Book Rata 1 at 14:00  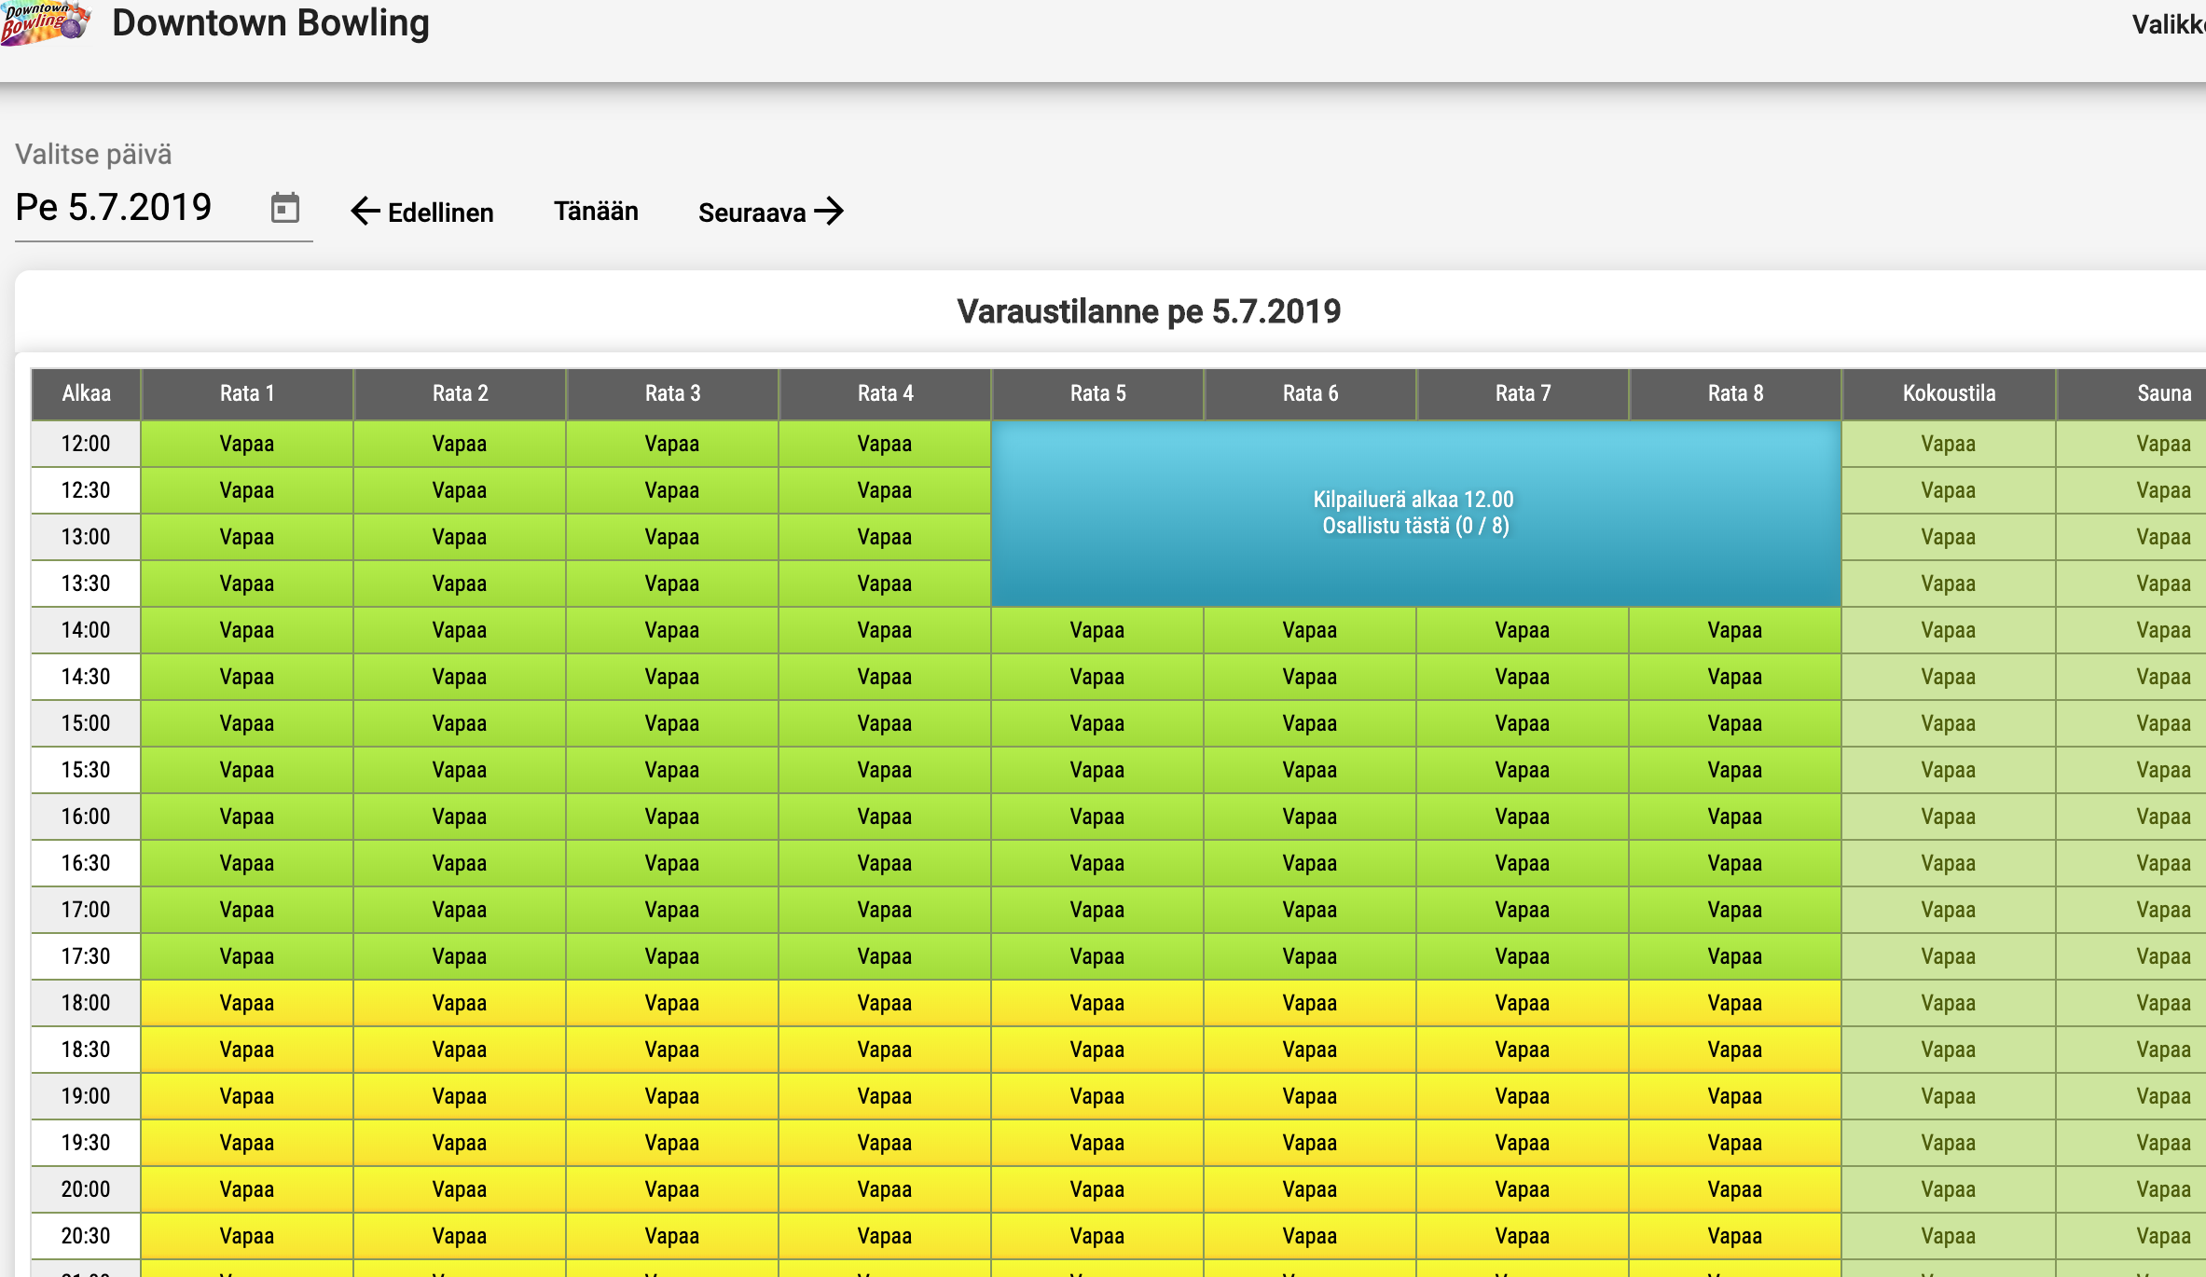pyautogui.click(x=247, y=630)
